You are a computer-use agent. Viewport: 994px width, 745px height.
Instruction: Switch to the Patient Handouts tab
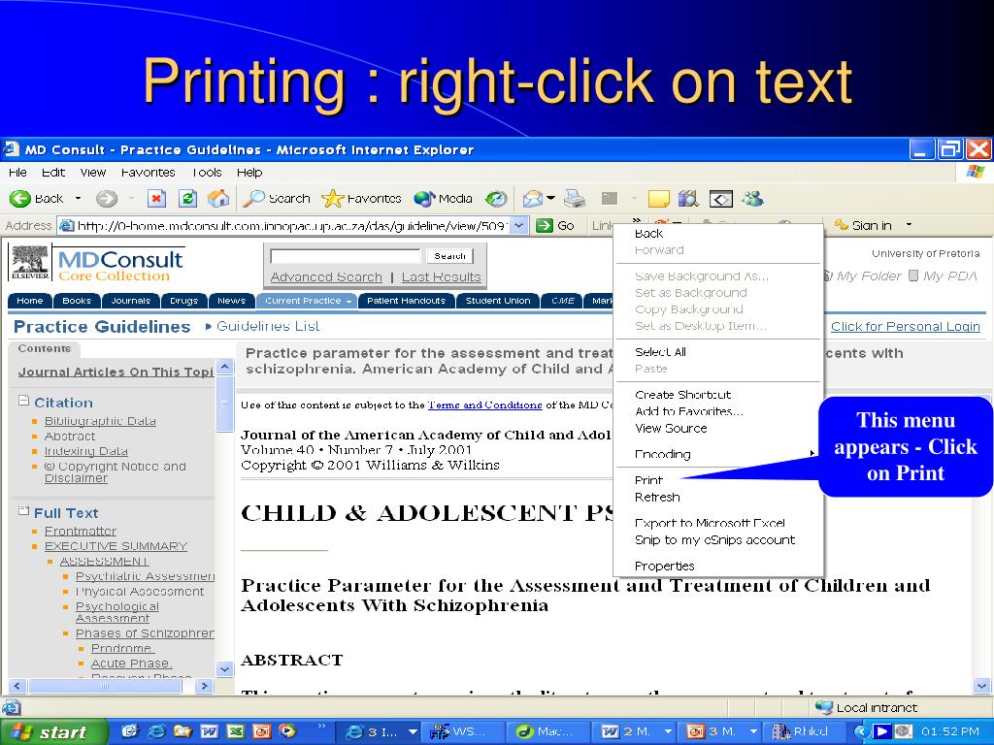[x=407, y=301]
